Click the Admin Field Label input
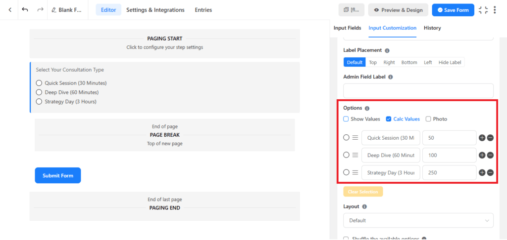Image resolution: width=507 pixels, height=240 pixels. pos(418,91)
